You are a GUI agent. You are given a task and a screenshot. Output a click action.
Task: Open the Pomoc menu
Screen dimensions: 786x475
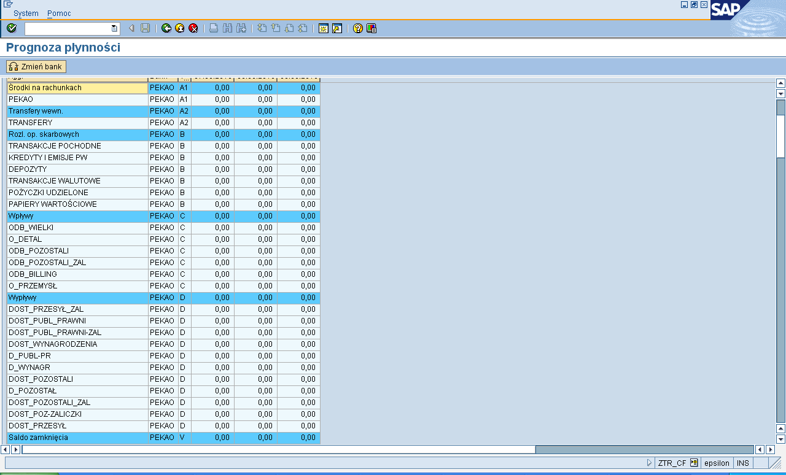(59, 14)
